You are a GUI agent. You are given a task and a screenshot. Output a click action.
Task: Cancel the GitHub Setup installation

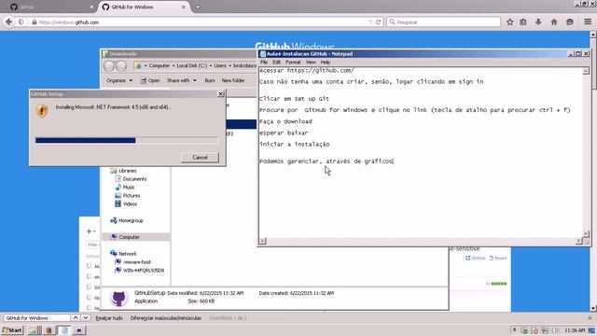(200, 158)
